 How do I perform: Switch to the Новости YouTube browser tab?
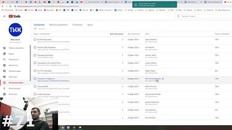(94, 2)
